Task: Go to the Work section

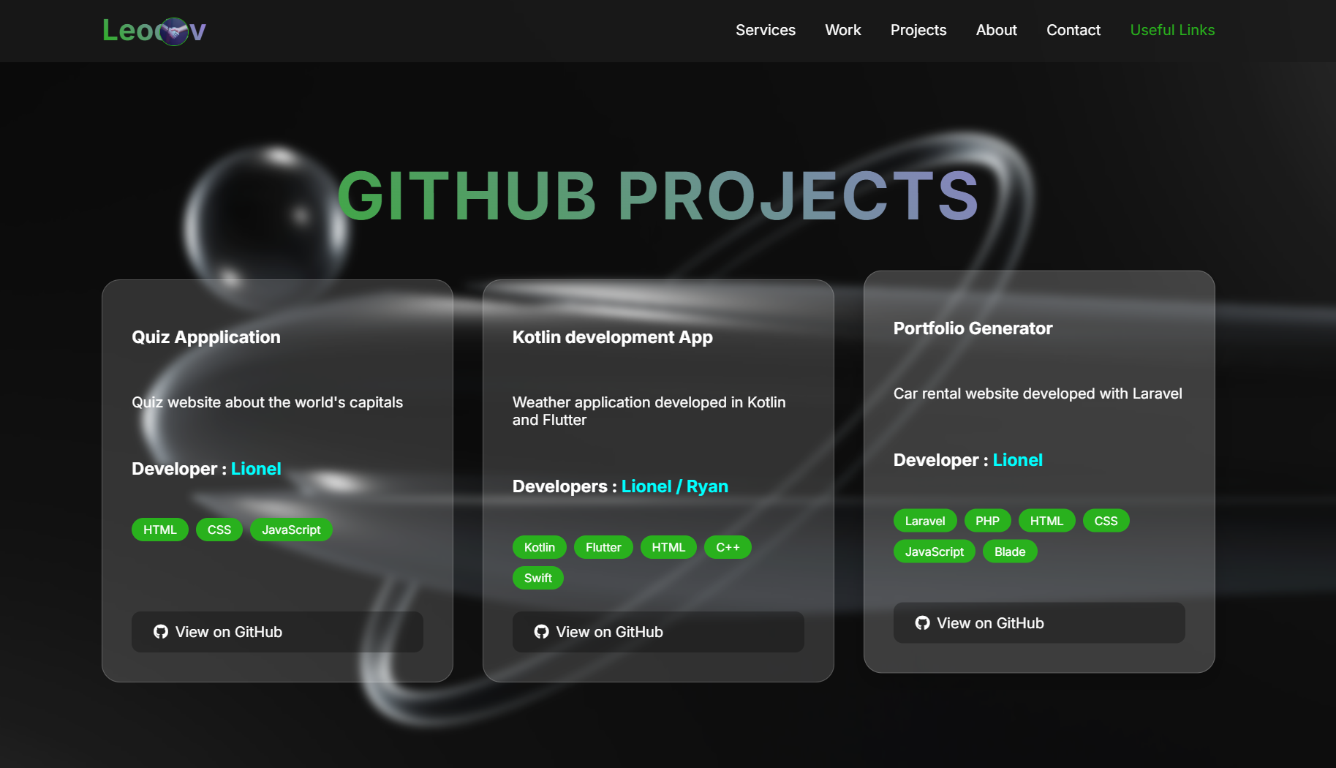Action: (x=843, y=30)
